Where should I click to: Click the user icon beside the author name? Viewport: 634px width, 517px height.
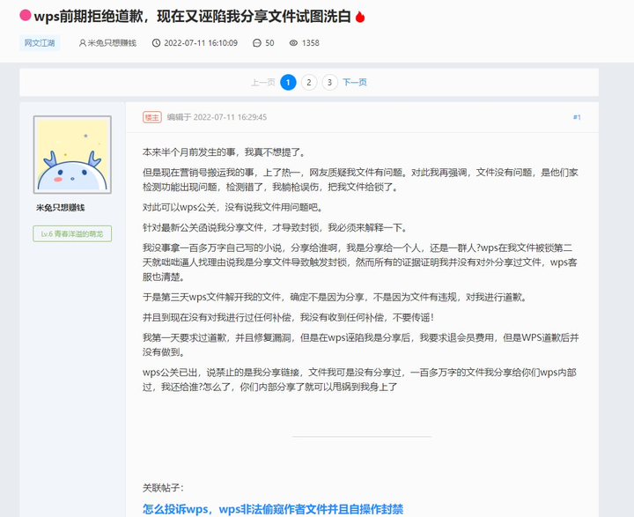point(83,43)
